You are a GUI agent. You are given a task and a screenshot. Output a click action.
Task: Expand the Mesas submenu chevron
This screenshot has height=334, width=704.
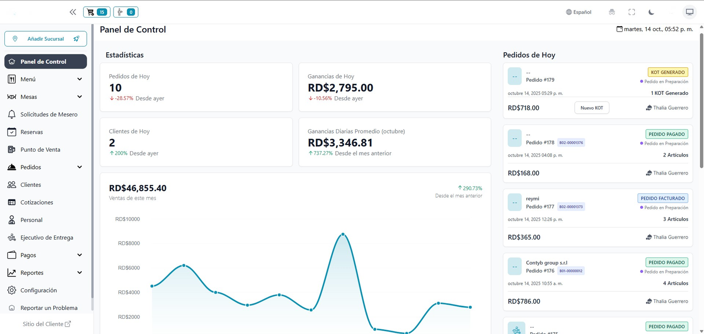[80, 97]
